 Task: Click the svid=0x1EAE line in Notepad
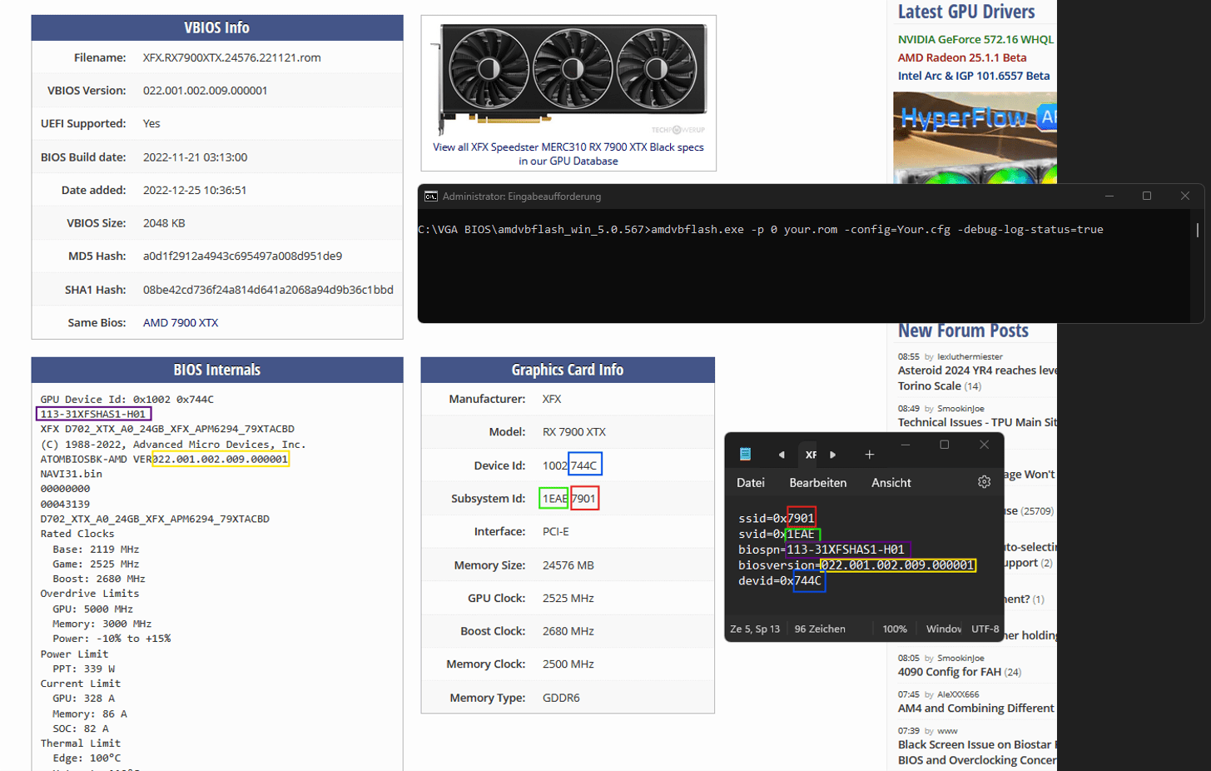pyautogui.click(x=778, y=534)
